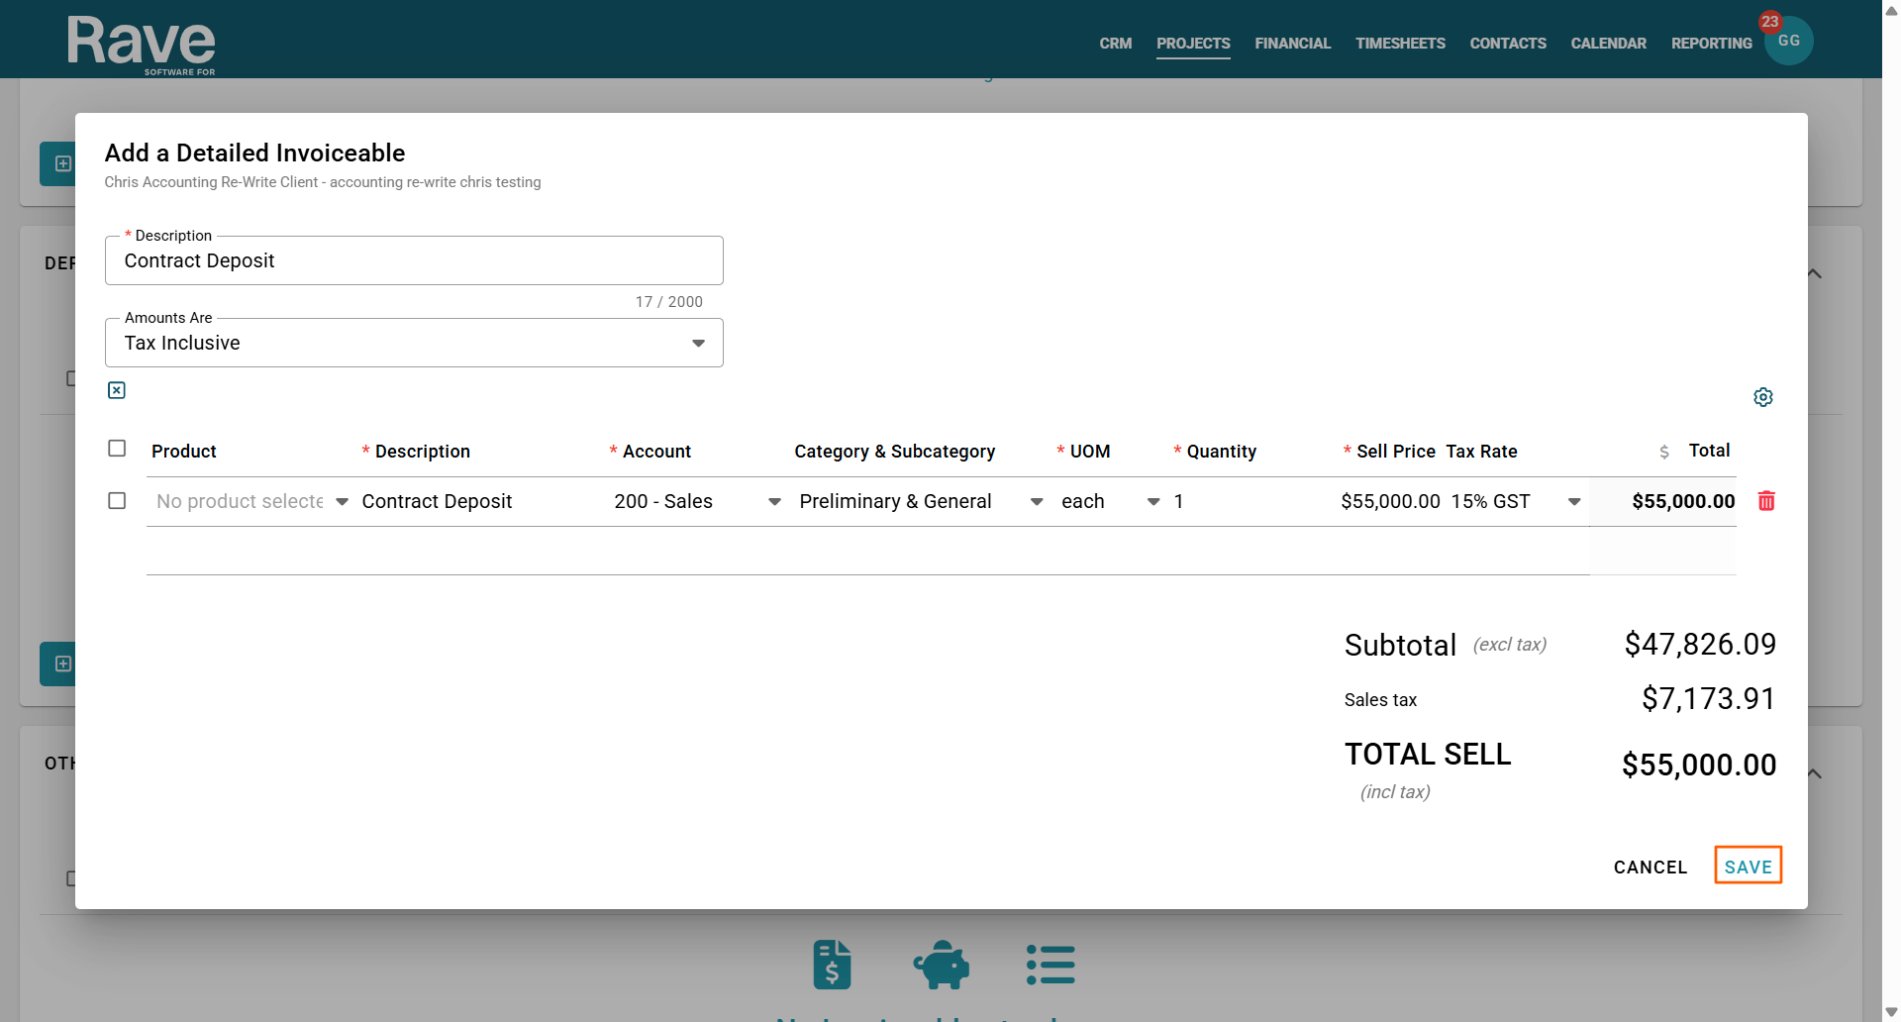Click the Quantity field in the row
Image resolution: width=1901 pixels, height=1022 pixels.
point(1246,502)
